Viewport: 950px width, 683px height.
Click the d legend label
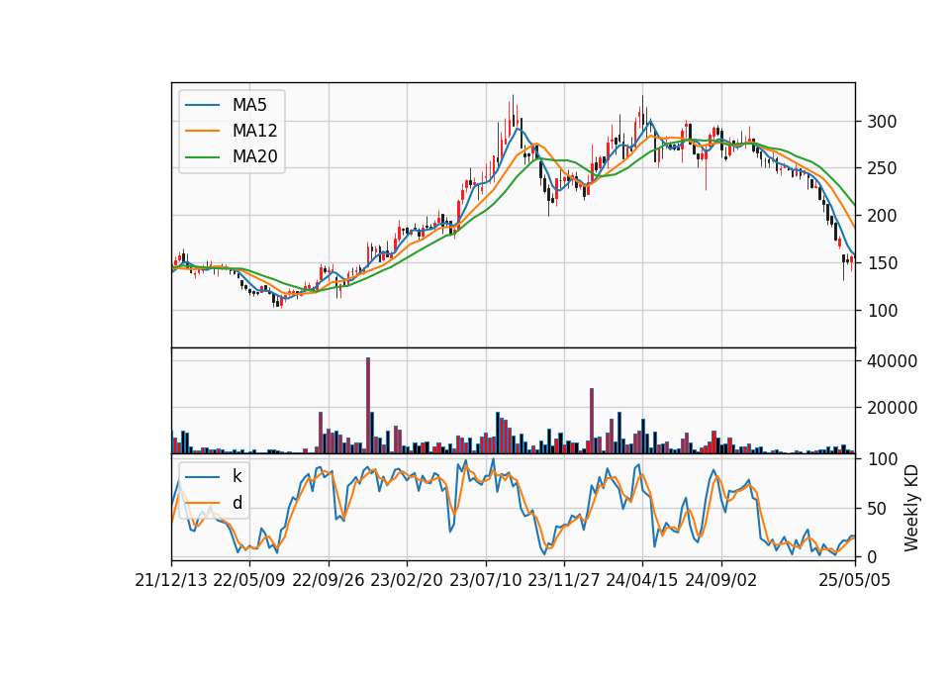tap(237, 503)
